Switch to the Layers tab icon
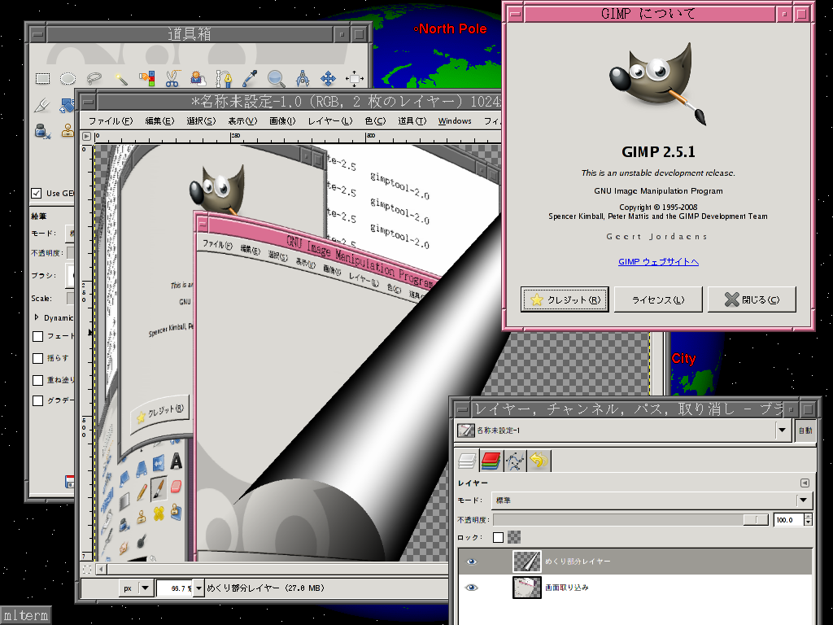Viewport: 833px width, 625px height. click(x=466, y=461)
